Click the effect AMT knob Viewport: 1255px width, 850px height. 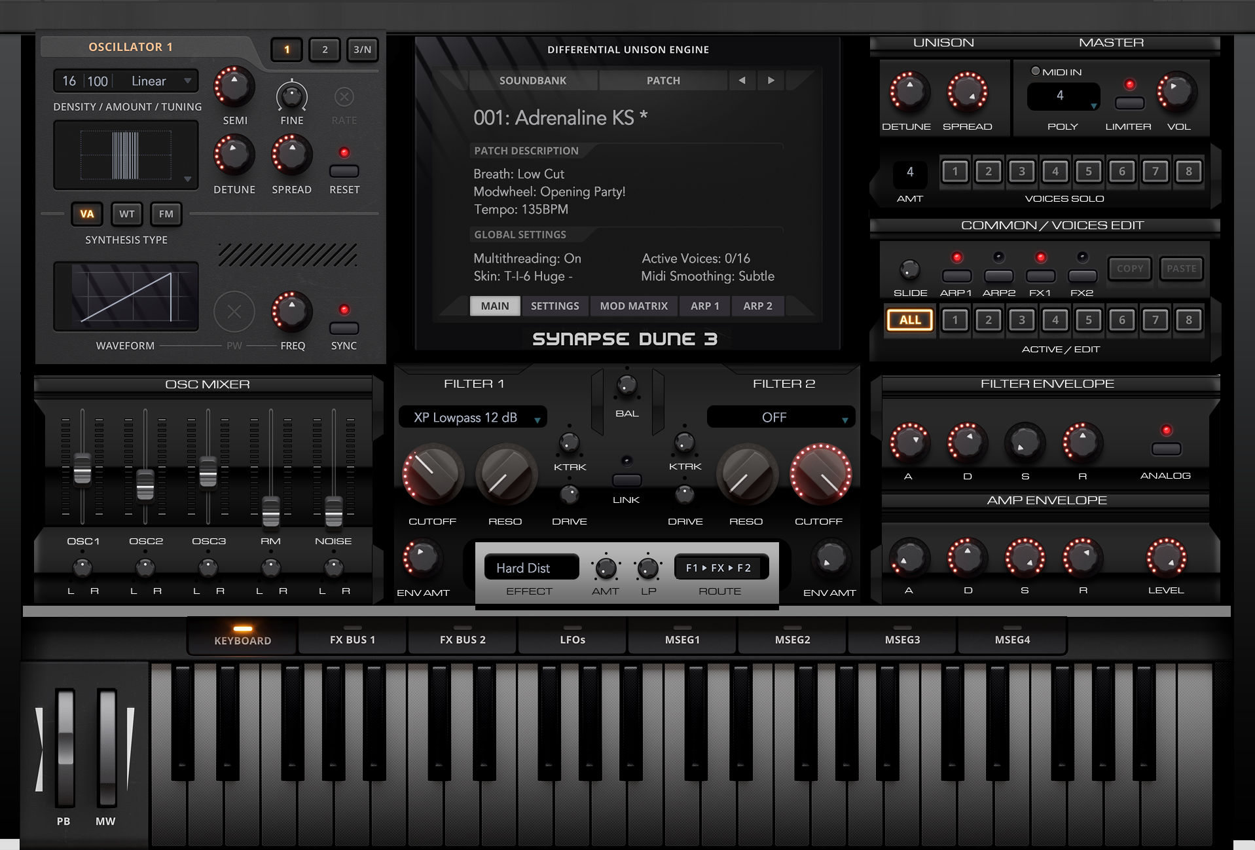[x=606, y=568]
